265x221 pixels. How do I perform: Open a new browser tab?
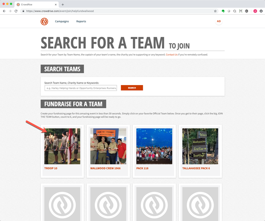[63, 4]
